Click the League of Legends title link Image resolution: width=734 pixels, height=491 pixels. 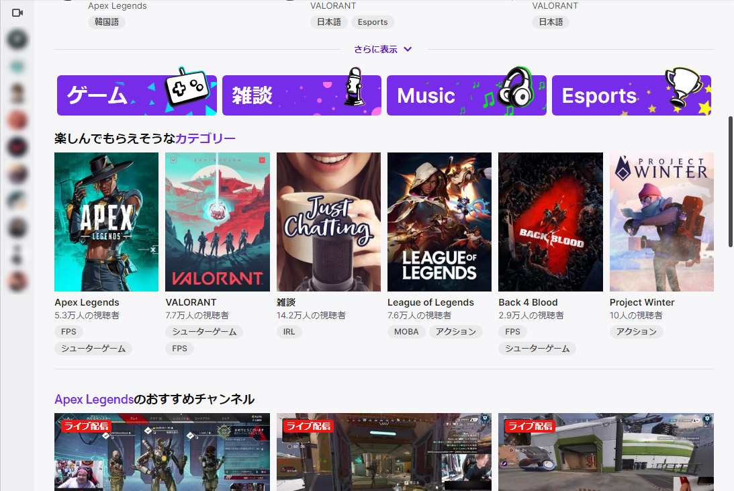pyautogui.click(x=430, y=302)
